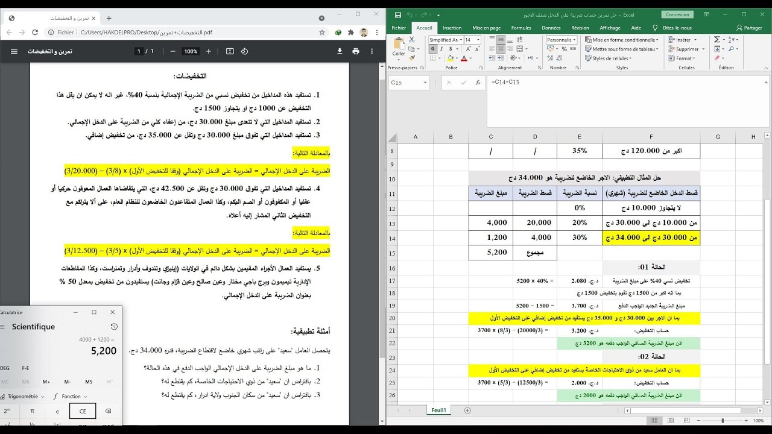Click Partager to share the workbook
772x434 pixels.
pos(750,28)
